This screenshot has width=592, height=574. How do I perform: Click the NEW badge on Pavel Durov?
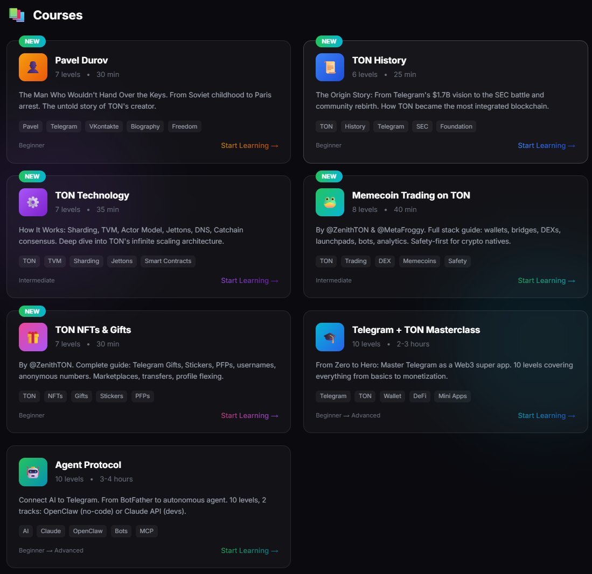click(x=32, y=41)
